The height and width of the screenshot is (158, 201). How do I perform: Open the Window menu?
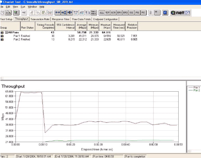(32, 7)
